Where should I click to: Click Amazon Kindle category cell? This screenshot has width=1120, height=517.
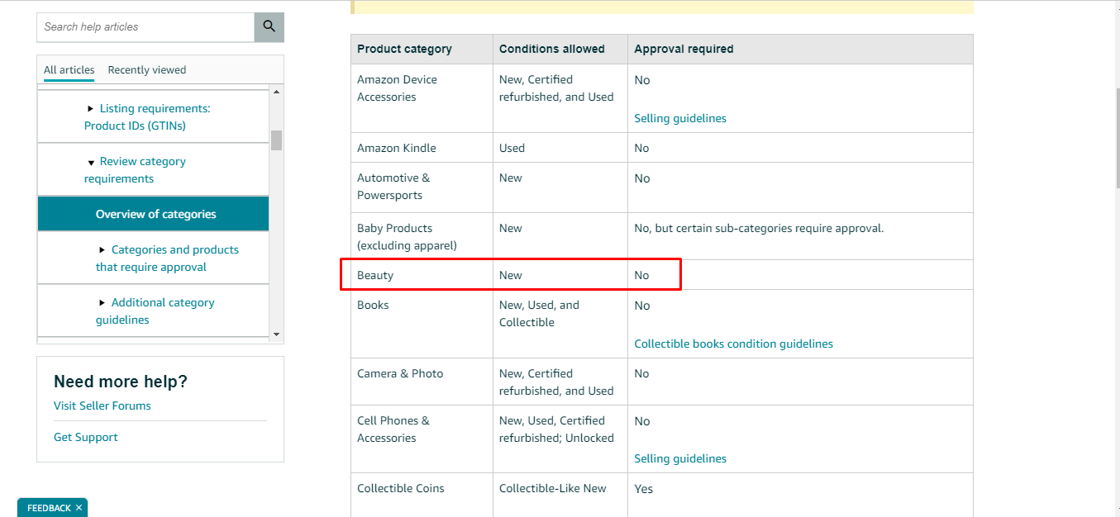(x=422, y=148)
